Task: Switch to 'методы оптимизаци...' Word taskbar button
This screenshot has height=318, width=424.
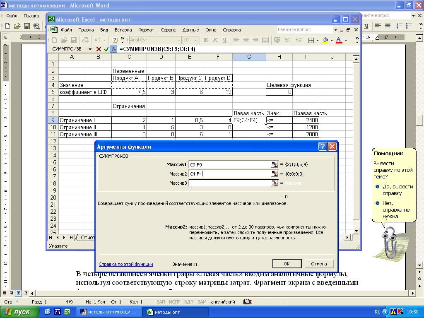Action: point(110,312)
